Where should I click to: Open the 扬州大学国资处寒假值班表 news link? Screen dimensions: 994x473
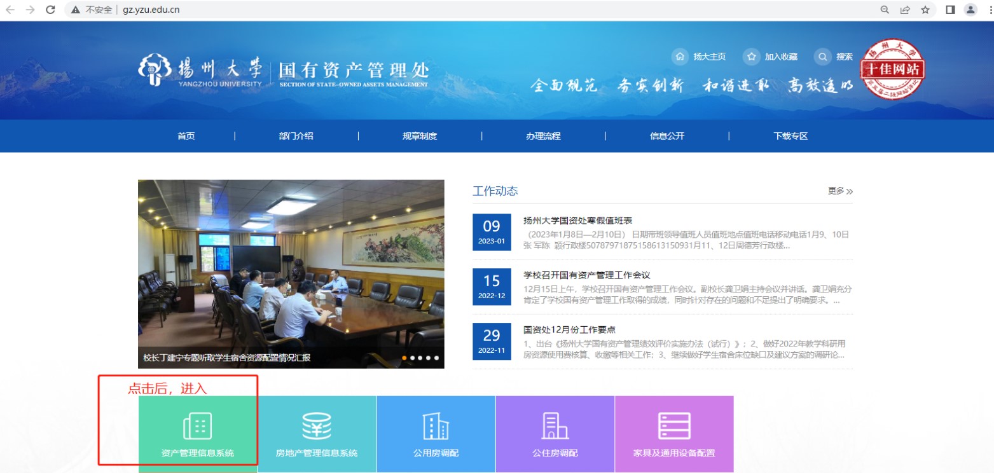(577, 221)
